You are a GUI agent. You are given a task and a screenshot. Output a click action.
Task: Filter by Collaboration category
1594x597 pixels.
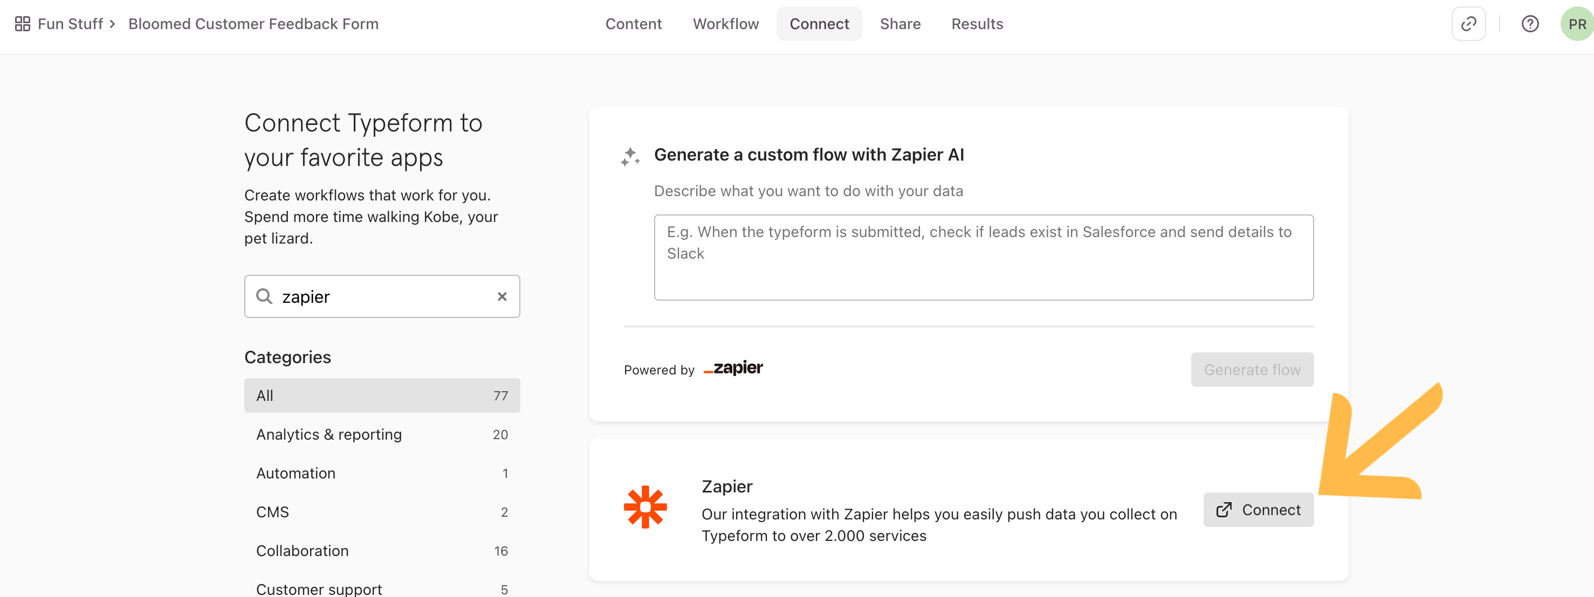[x=382, y=551]
